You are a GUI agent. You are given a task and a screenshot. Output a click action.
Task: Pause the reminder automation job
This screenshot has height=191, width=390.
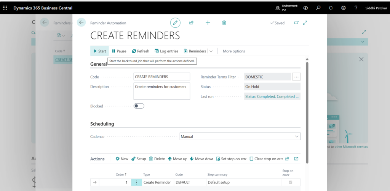tap(119, 51)
